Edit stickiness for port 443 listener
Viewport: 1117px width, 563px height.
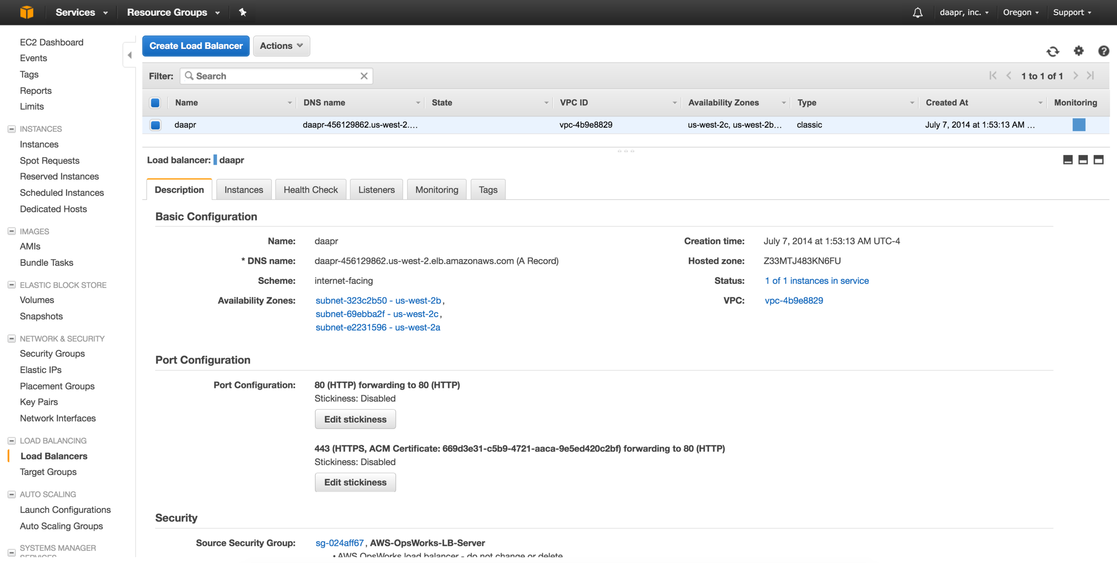[355, 482]
